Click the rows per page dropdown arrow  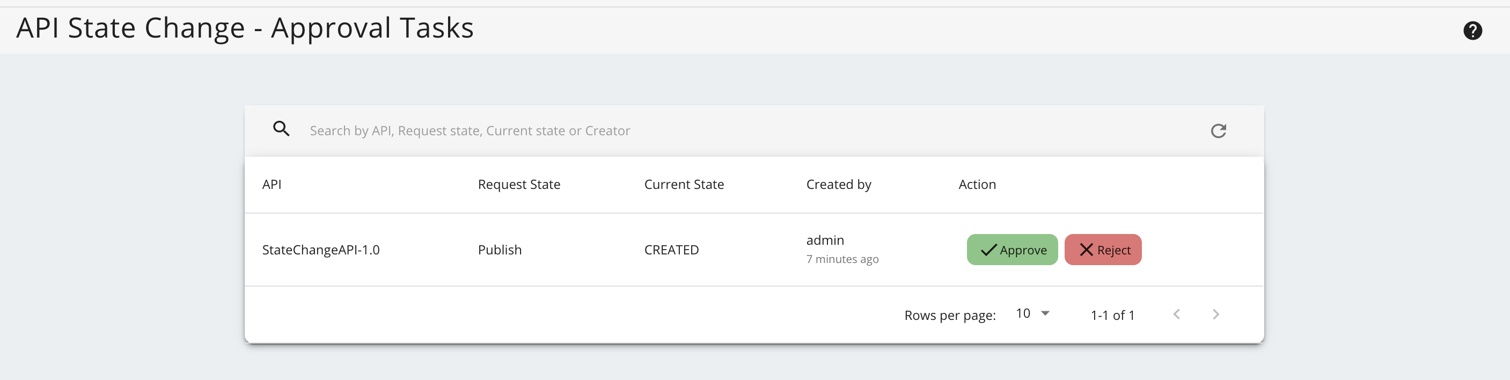pos(1045,314)
